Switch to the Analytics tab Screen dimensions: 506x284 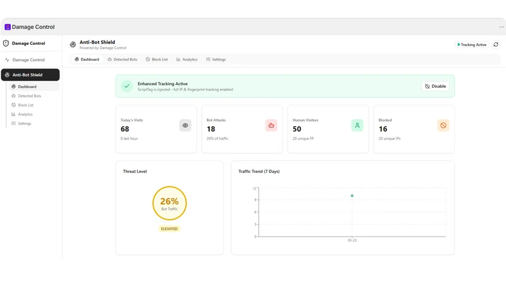pos(187,59)
